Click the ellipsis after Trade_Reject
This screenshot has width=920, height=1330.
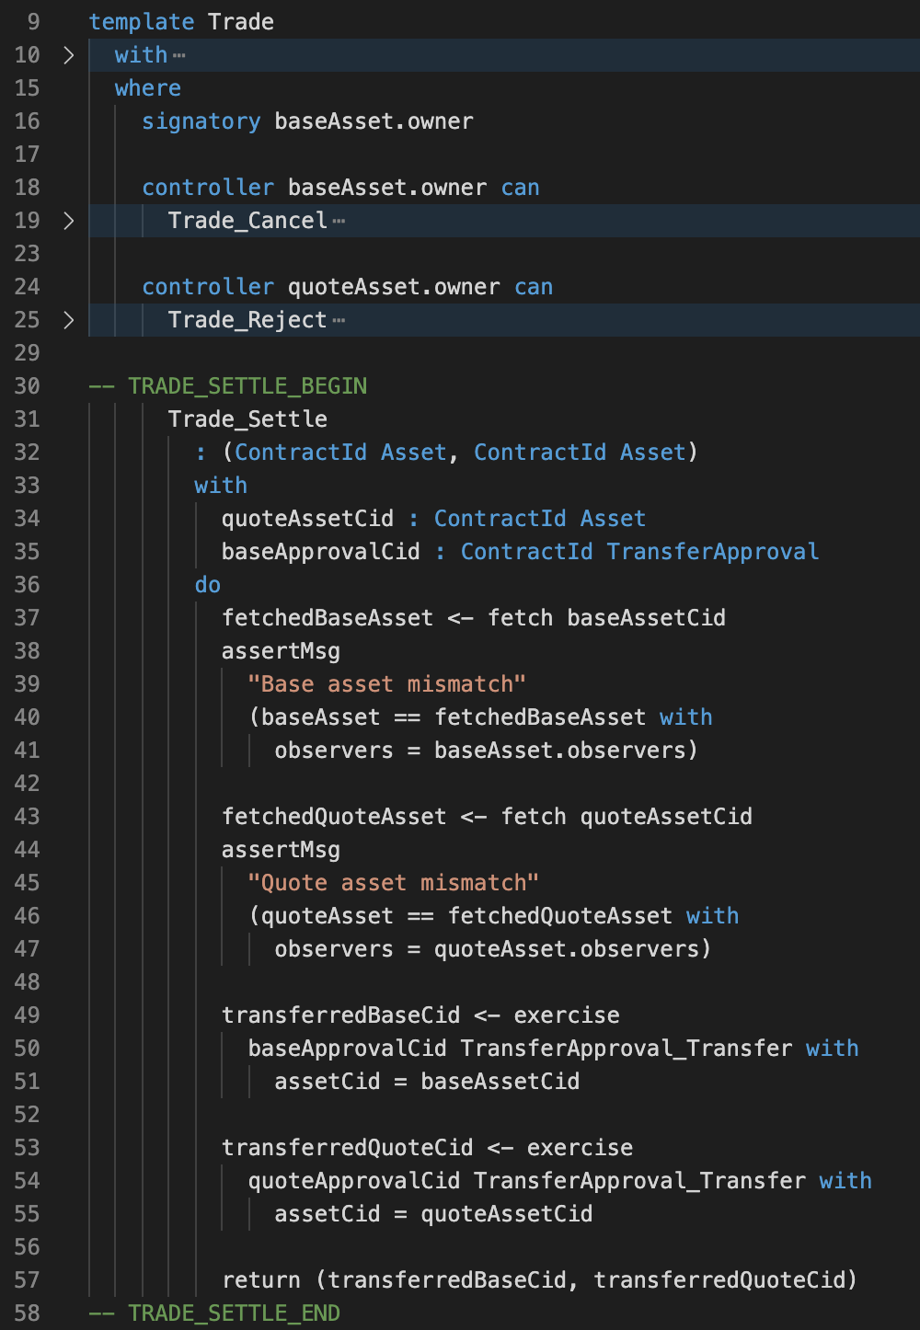[339, 321]
